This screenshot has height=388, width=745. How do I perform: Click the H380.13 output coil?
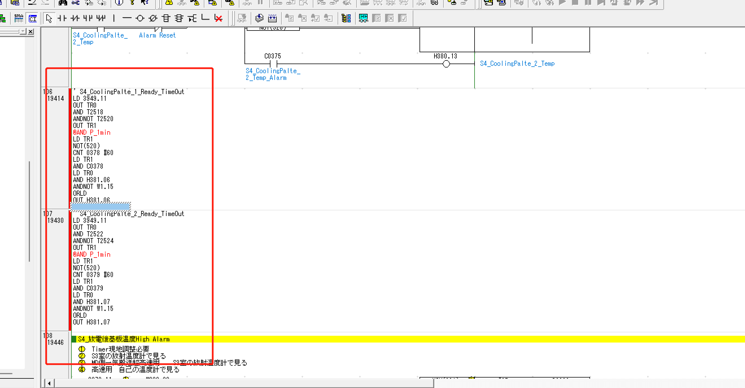[446, 64]
